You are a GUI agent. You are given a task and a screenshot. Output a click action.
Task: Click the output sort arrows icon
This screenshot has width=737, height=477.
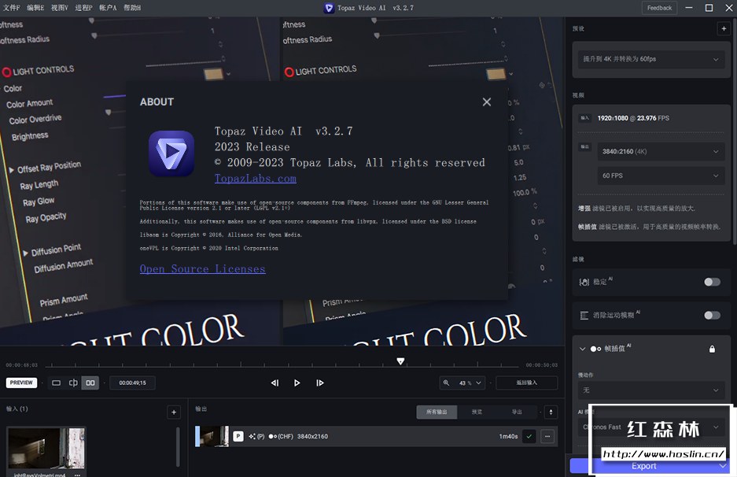pyautogui.click(x=551, y=412)
